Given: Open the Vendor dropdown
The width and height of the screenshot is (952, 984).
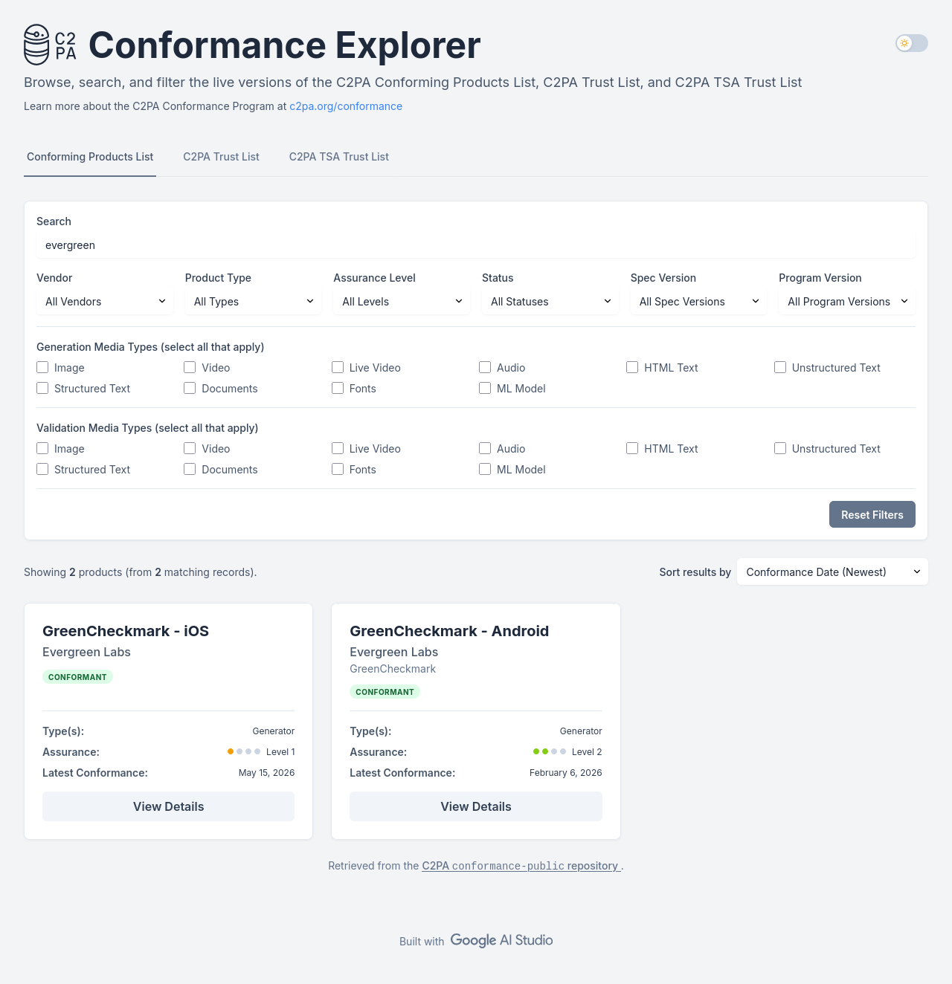Looking at the screenshot, I should [x=105, y=302].
